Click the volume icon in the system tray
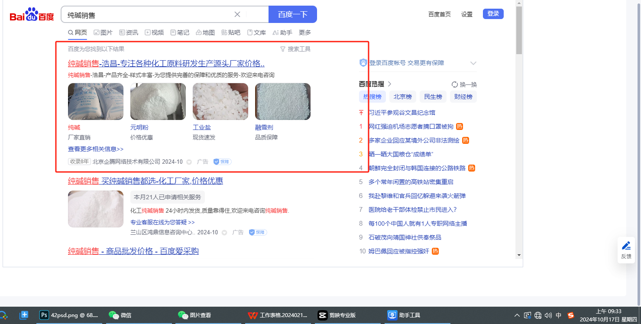Viewport: 641px width, 324px height. (x=548, y=315)
